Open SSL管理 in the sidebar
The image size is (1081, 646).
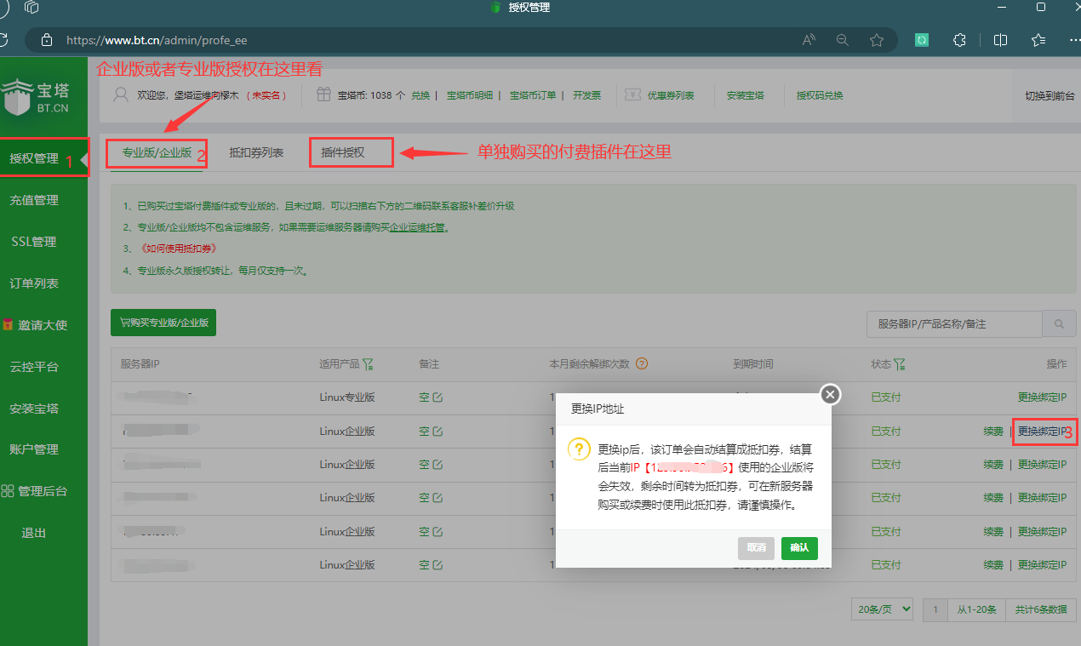(x=34, y=242)
